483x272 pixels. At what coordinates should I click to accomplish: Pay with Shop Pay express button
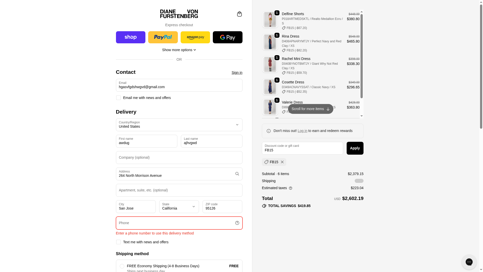[131, 37]
